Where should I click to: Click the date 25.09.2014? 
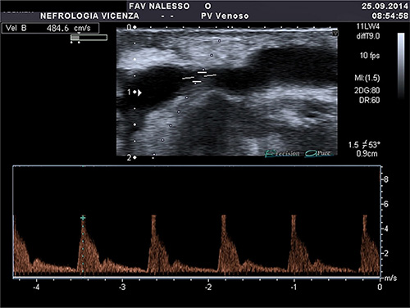385,6
